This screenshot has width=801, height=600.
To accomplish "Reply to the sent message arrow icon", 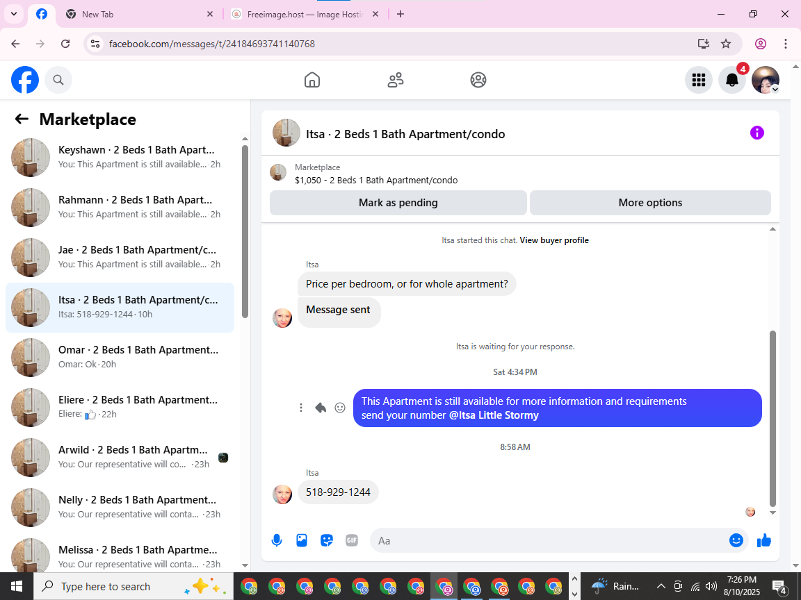I will click(321, 408).
